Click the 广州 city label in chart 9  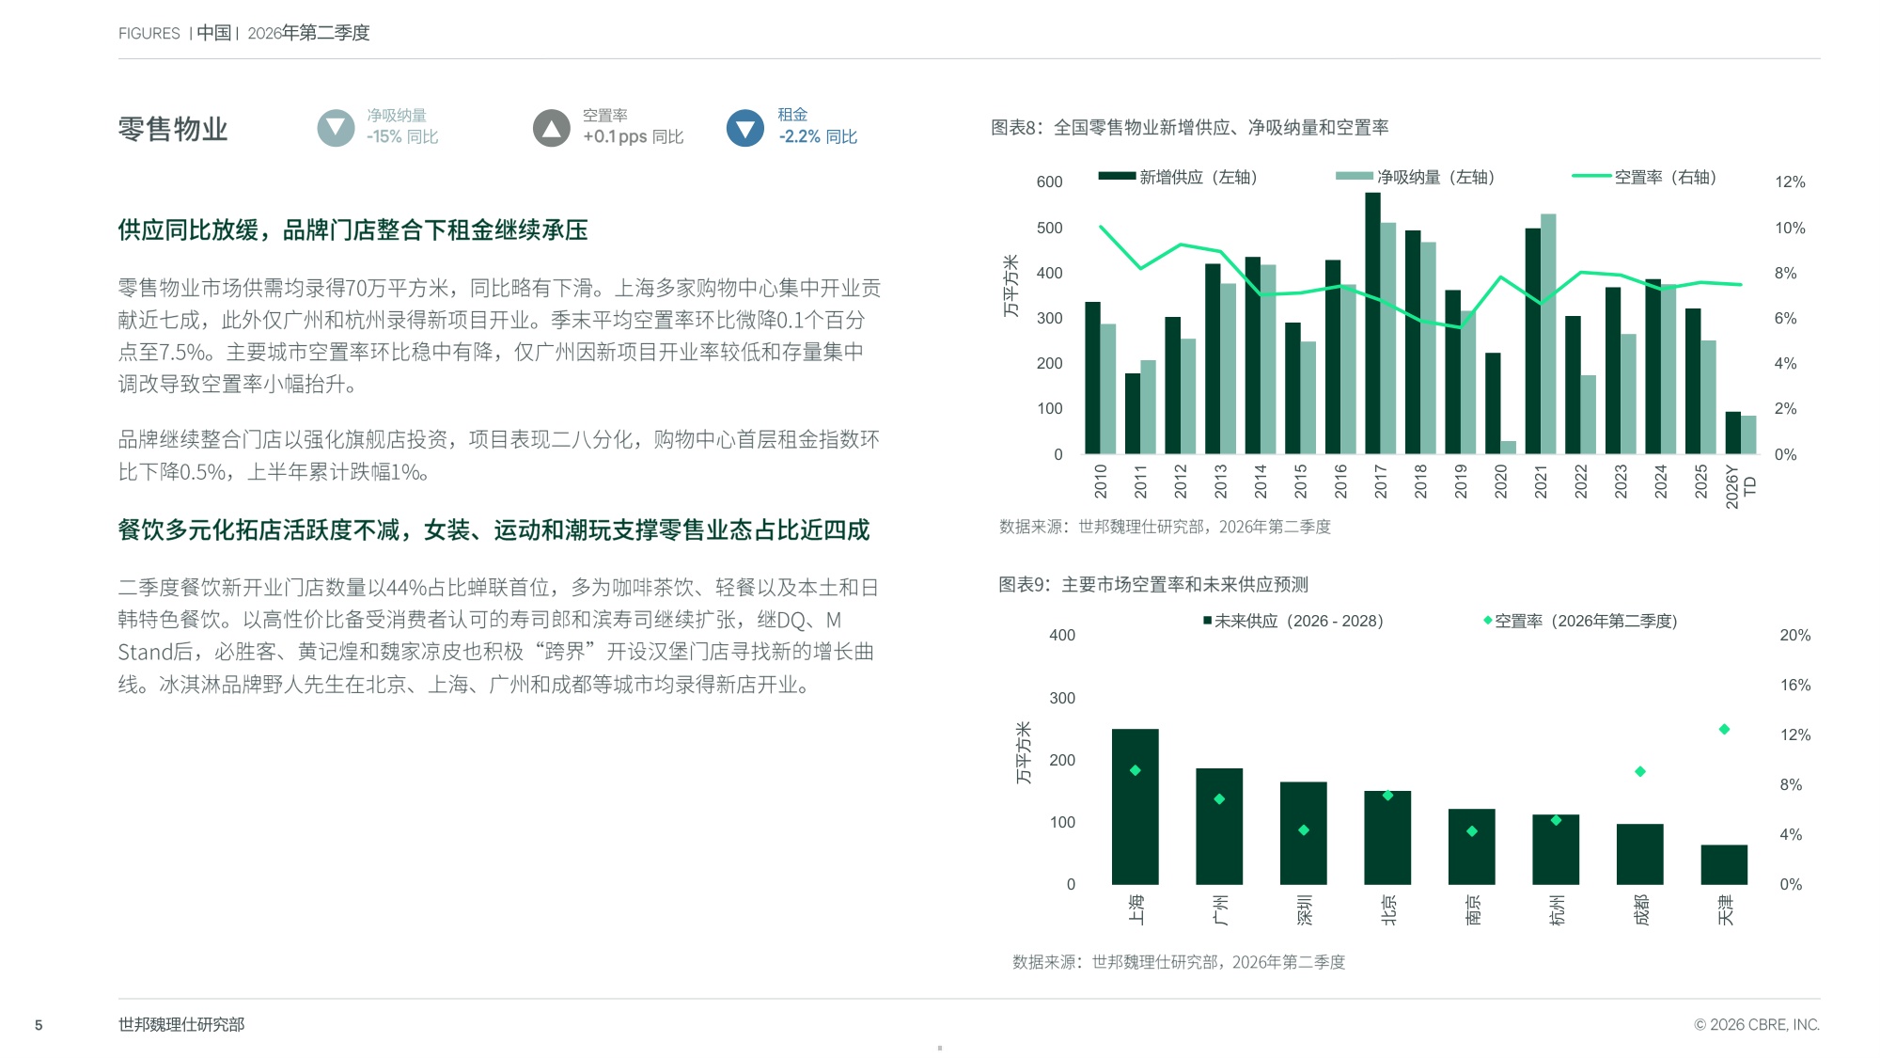(x=1220, y=910)
